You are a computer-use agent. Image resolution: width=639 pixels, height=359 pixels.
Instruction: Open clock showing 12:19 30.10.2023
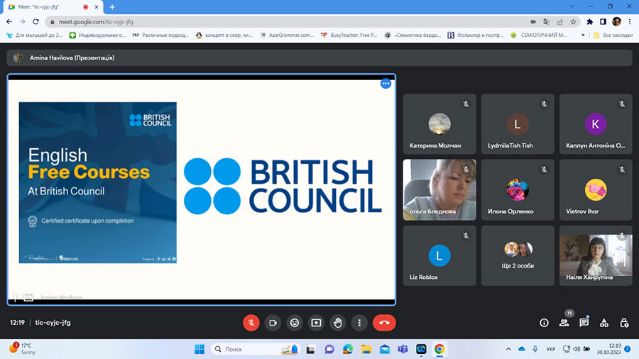609,349
